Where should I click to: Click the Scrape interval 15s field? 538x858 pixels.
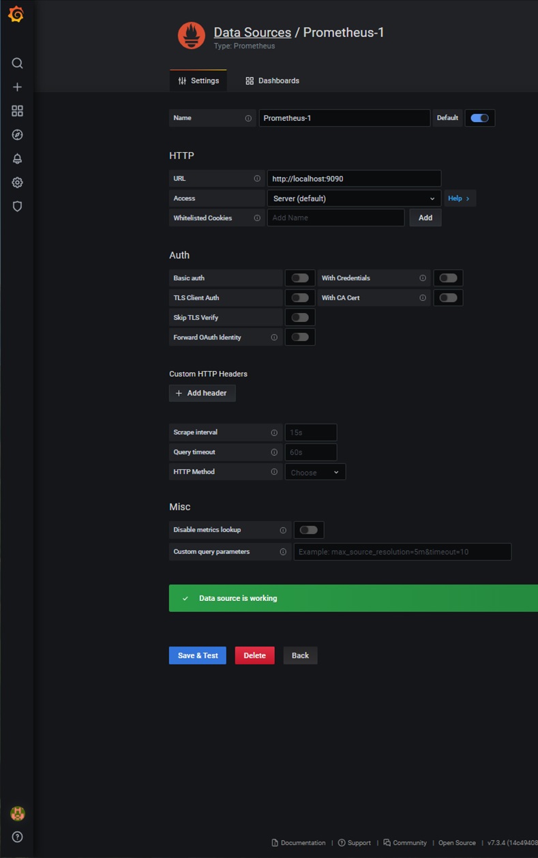pos(311,432)
